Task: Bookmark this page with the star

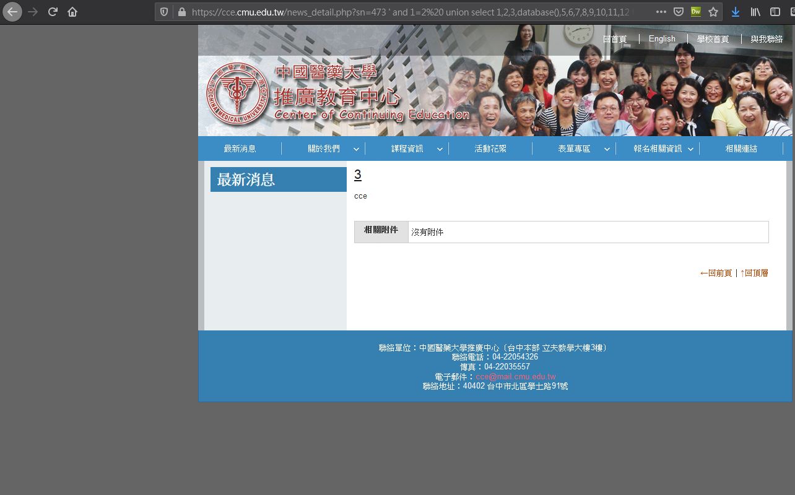Action: point(713,12)
